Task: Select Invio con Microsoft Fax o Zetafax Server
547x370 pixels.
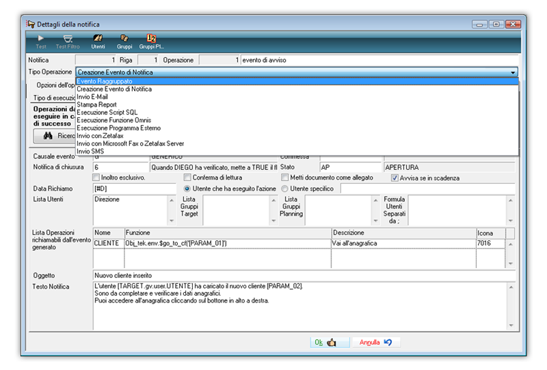Action: click(297, 143)
